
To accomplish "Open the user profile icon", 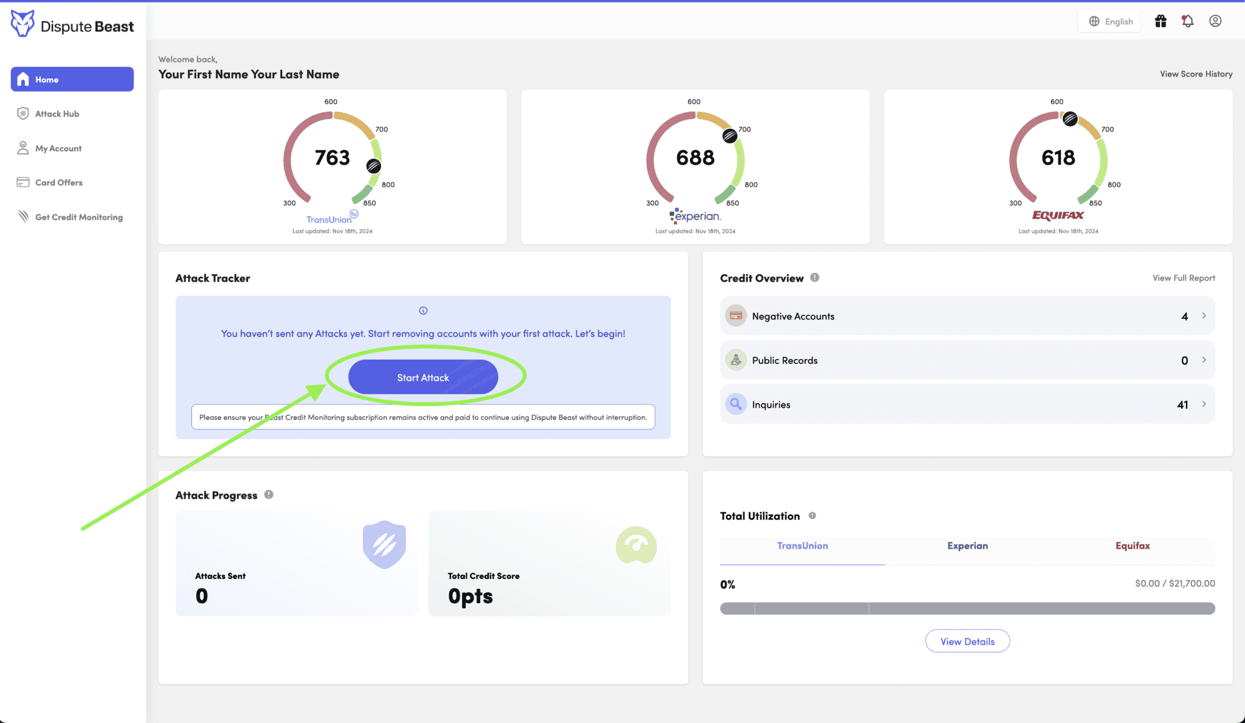I will [x=1215, y=21].
